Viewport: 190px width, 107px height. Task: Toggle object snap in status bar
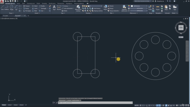[x=160, y=106]
